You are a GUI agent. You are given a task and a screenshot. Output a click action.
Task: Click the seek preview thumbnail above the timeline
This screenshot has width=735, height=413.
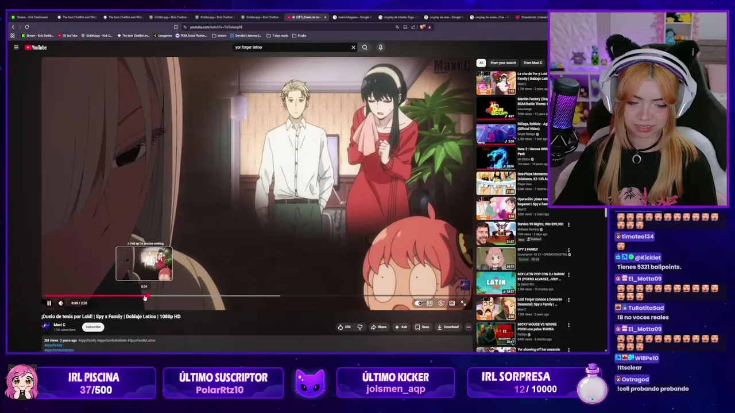click(x=144, y=264)
